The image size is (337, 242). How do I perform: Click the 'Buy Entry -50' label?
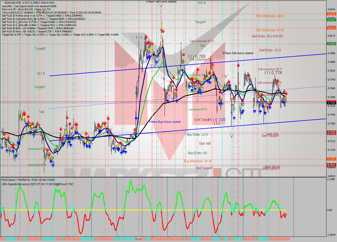pyautogui.click(x=197, y=153)
